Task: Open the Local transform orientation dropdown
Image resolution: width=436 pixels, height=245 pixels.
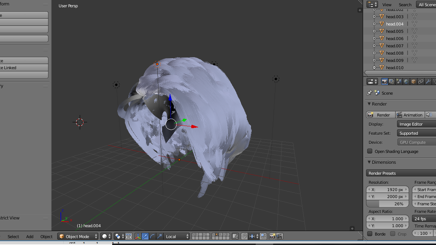Action: (177, 236)
